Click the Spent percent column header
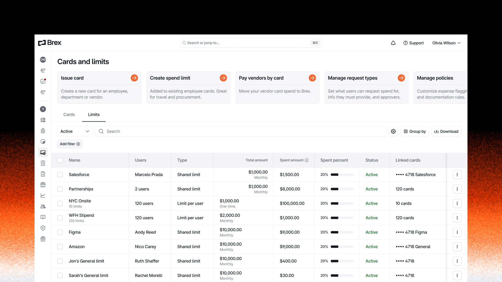 [x=334, y=160]
